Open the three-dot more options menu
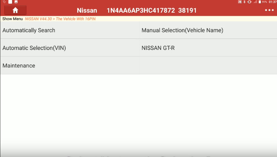The image size is (277, 157). point(269,10)
